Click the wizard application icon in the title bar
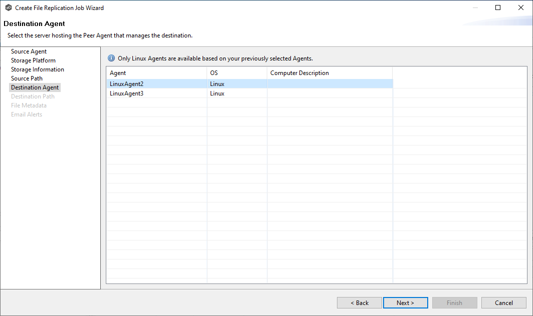533x316 pixels. click(8, 7)
